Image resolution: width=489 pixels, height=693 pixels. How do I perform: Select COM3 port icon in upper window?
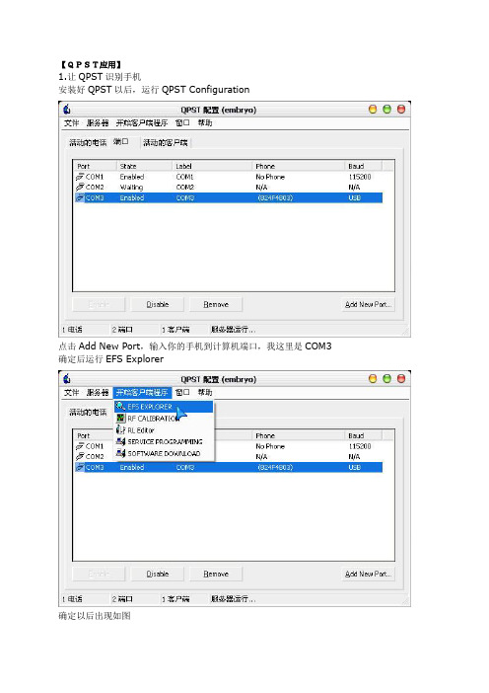tap(80, 197)
